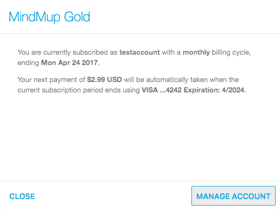Click the number 4242 in the card text
280x210 pixels.
click(174, 90)
